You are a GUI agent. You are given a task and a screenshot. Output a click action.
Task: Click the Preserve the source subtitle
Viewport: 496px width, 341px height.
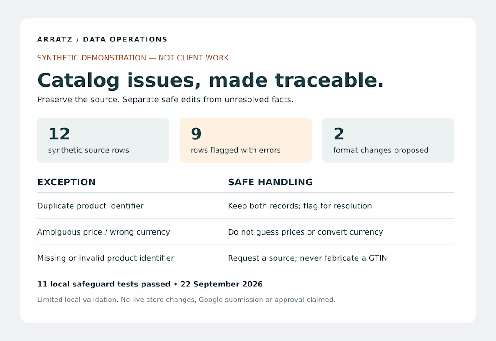pos(165,100)
